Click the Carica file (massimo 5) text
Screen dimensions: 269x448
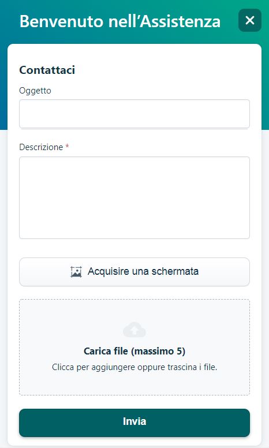pos(134,351)
